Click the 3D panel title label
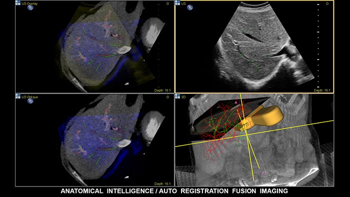The image size is (350, 197). (x=183, y=97)
